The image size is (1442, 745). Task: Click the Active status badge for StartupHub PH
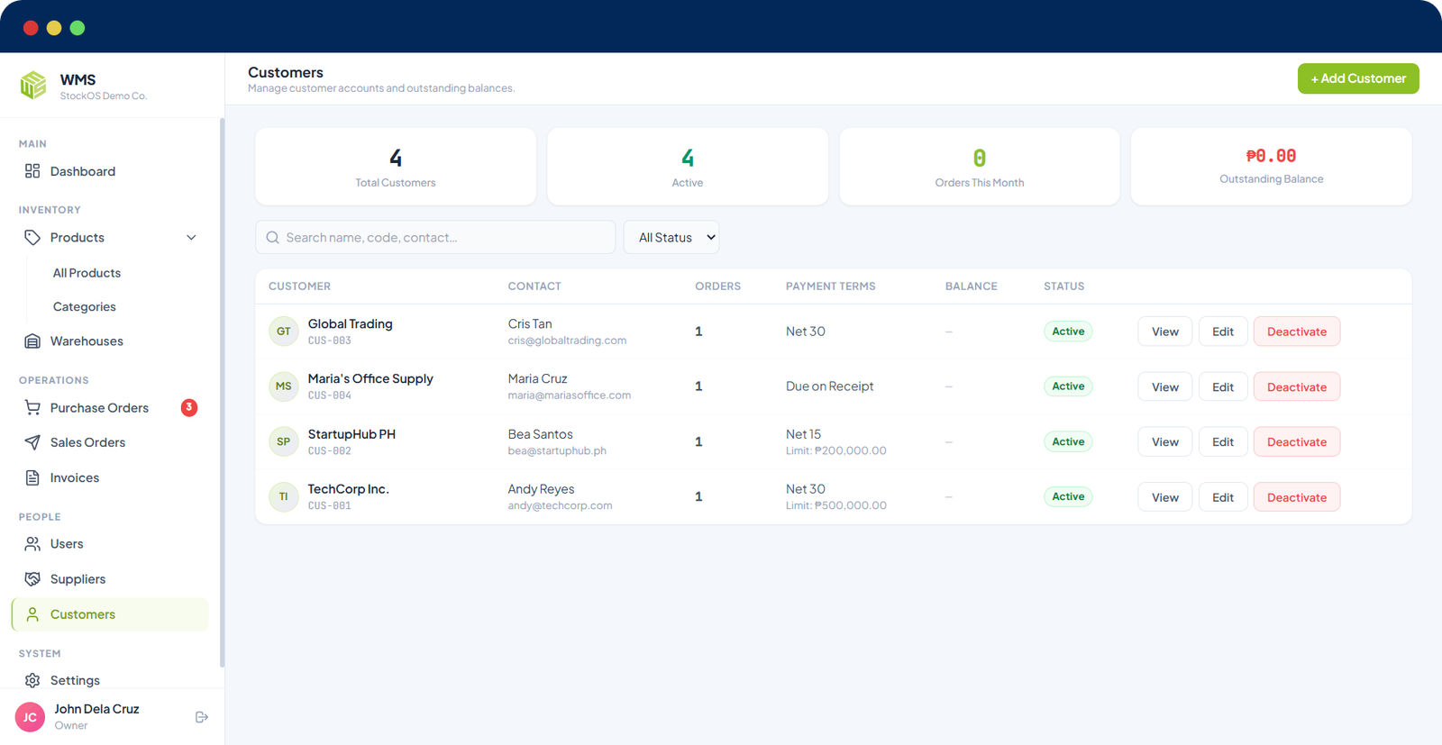tap(1068, 441)
